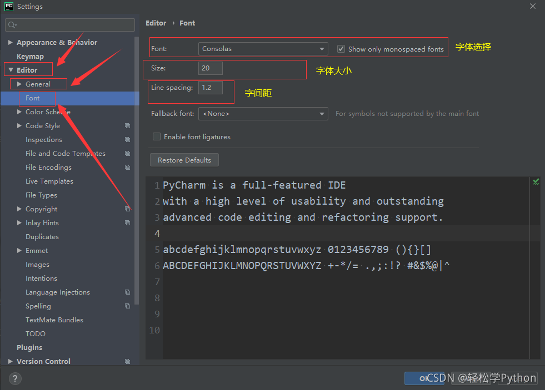The image size is (545, 390).
Task: Expand Appearance & Behavior section
Action: click(x=11, y=42)
